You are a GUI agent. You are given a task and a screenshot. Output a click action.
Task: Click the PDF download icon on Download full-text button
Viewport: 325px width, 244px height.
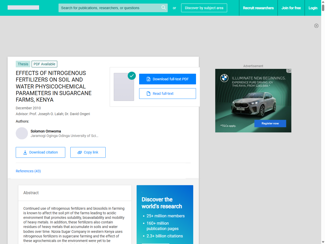(149, 79)
